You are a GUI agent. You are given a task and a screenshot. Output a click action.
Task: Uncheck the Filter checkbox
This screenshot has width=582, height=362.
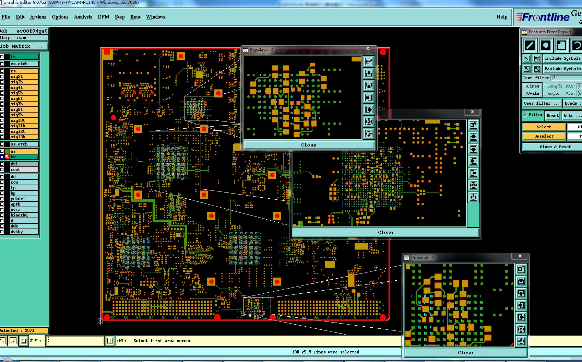[525, 115]
